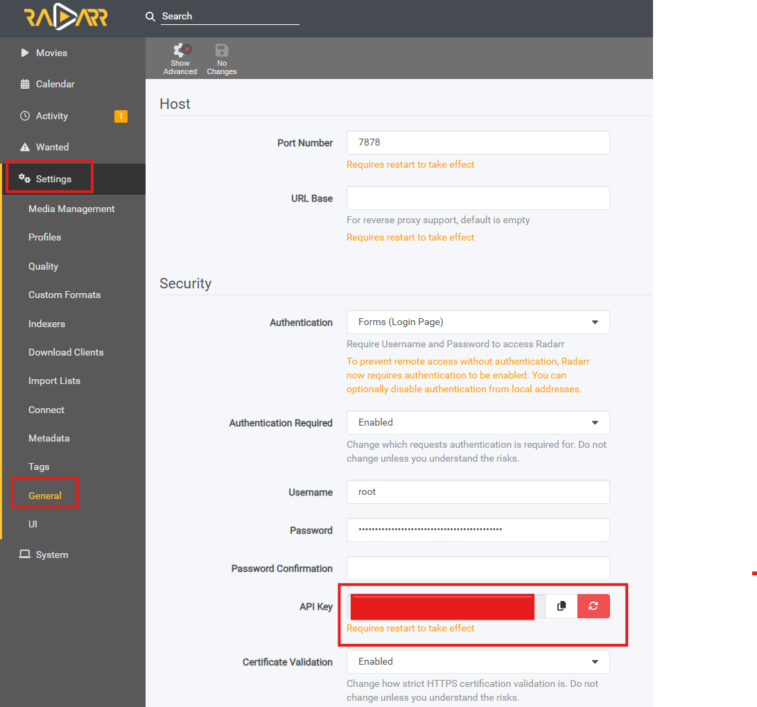Click the Radarr logo icon
The height and width of the screenshot is (707, 757).
(x=66, y=17)
